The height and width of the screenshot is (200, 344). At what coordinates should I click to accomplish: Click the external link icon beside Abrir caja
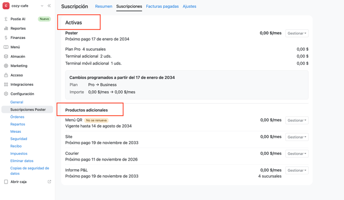click(49, 182)
